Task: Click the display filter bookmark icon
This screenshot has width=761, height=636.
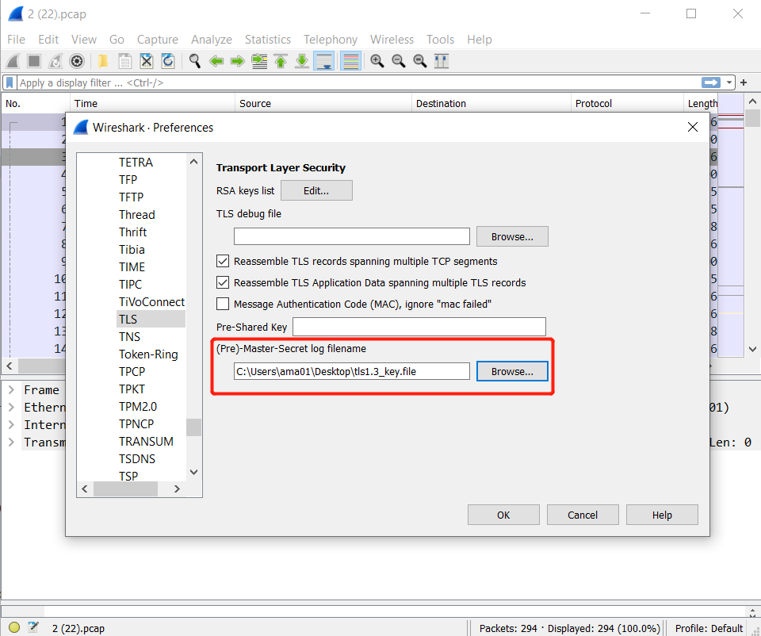Action: [x=10, y=82]
